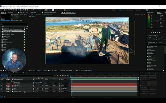Switch to the Render Queue tab
The width and height of the screenshot is (166, 103).
click(5, 73)
